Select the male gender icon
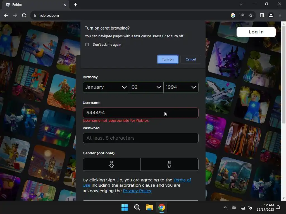Viewport: 286px width, 214px height. [170, 164]
